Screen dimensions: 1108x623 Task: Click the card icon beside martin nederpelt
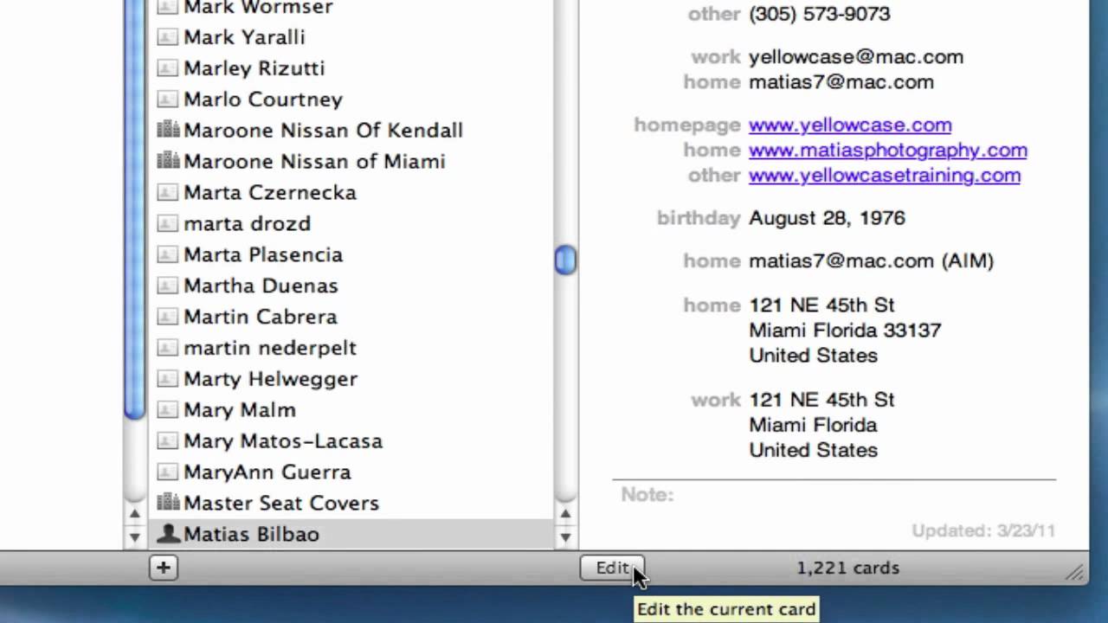(x=168, y=348)
